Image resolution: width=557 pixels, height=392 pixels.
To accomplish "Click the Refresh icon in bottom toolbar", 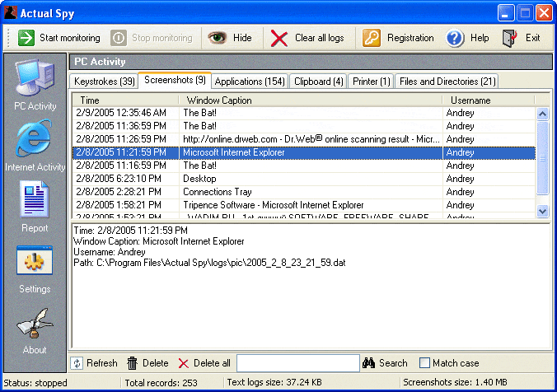I will pos(77,363).
